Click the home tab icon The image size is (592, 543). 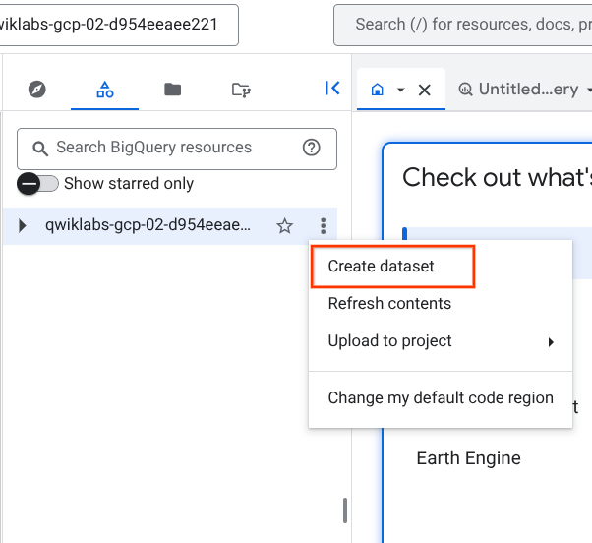pos(378,90)
